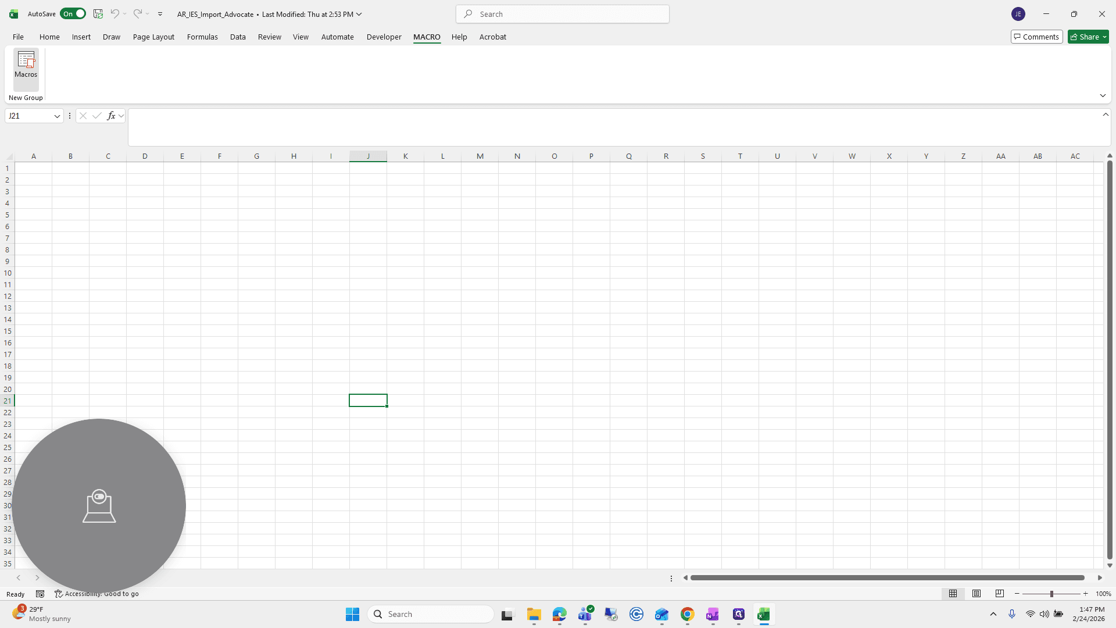This screenshot has width=1116, height=628.
Task: Open OneNote from taskbar
Action: pyautogui.click(x=713, y=614)
